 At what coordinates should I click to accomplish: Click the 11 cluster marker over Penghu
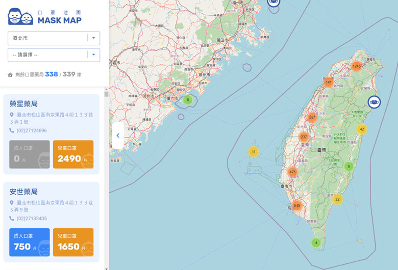point(253,152)
